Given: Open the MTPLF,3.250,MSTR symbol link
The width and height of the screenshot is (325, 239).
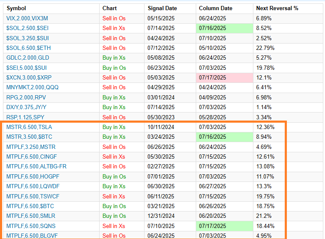Looking at the screenshot, I should (x=31, y=147).
